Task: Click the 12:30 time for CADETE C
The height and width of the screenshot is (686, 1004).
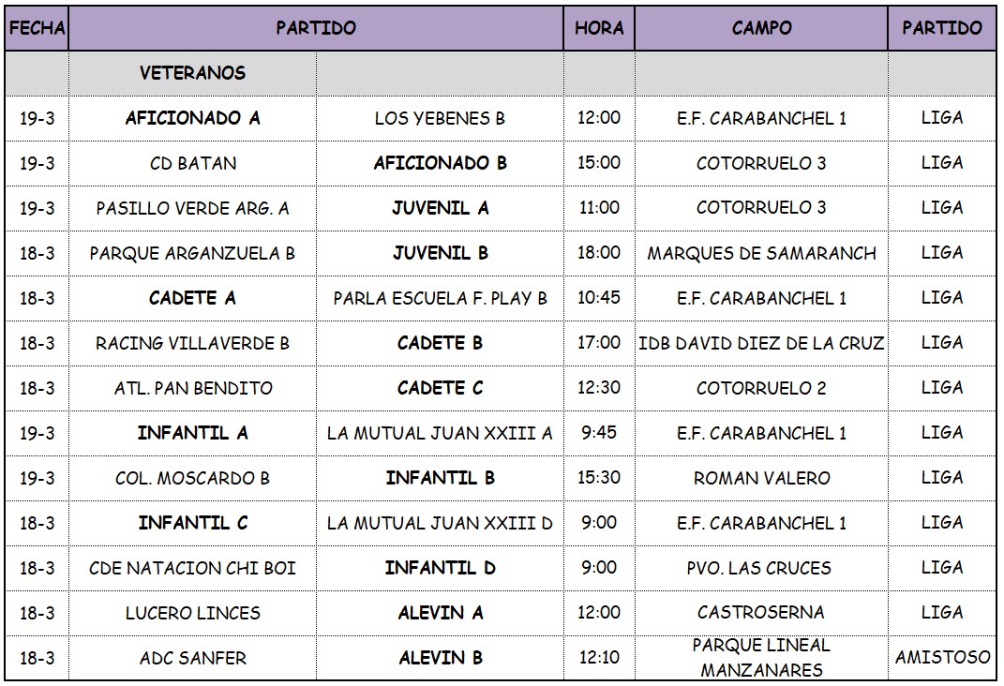Action: click(599, 388)
